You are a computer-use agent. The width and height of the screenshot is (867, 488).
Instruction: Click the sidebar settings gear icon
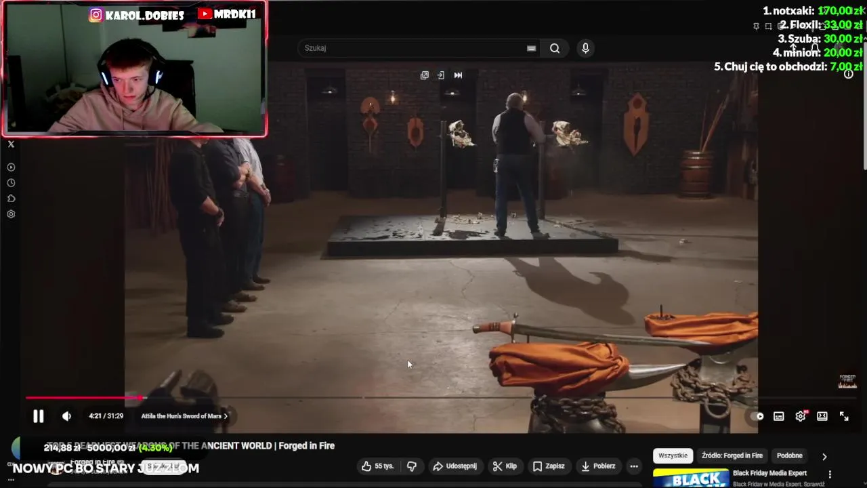click(11, 214)
